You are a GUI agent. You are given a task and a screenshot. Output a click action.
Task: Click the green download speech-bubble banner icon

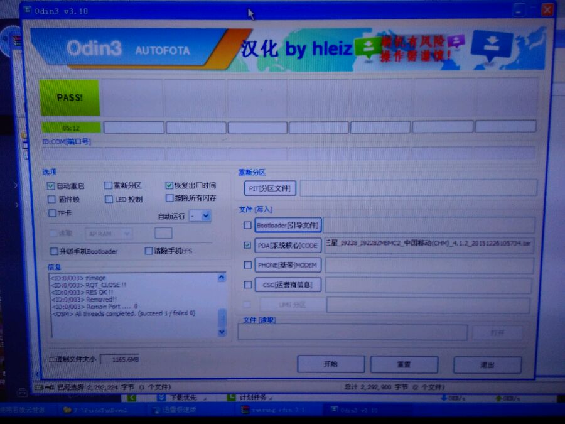tap(367, 48)
